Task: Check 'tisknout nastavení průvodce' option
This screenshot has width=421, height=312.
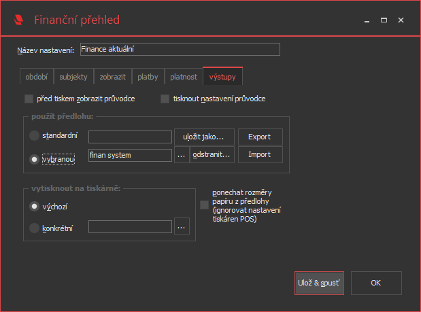Action: (x=165, y=99)
